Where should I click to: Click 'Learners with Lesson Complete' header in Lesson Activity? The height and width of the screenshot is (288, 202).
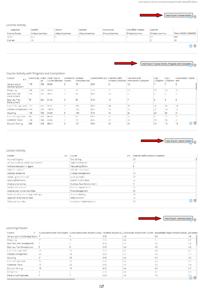click(149, 156)
